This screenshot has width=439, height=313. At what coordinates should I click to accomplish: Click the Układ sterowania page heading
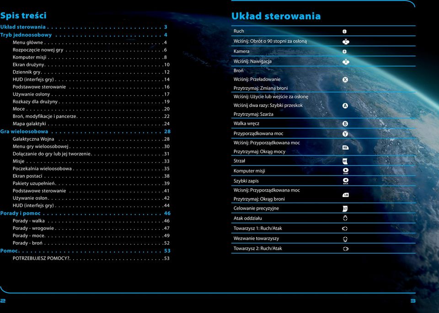276,16
